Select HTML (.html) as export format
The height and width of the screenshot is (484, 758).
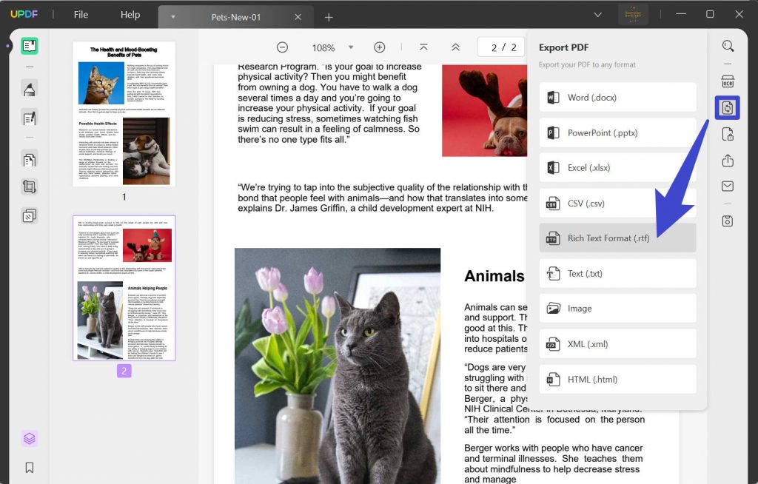pos(617,379)
